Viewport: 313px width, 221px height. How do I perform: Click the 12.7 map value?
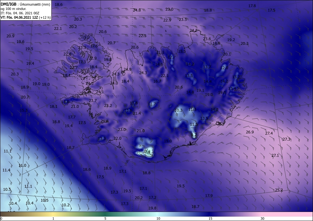click(172, 57)
